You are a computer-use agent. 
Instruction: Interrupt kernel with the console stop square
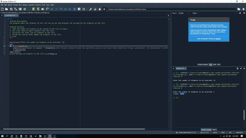click(238, 68)
